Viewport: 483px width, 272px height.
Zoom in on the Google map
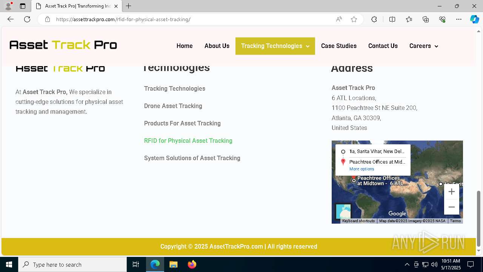point(451,192)
